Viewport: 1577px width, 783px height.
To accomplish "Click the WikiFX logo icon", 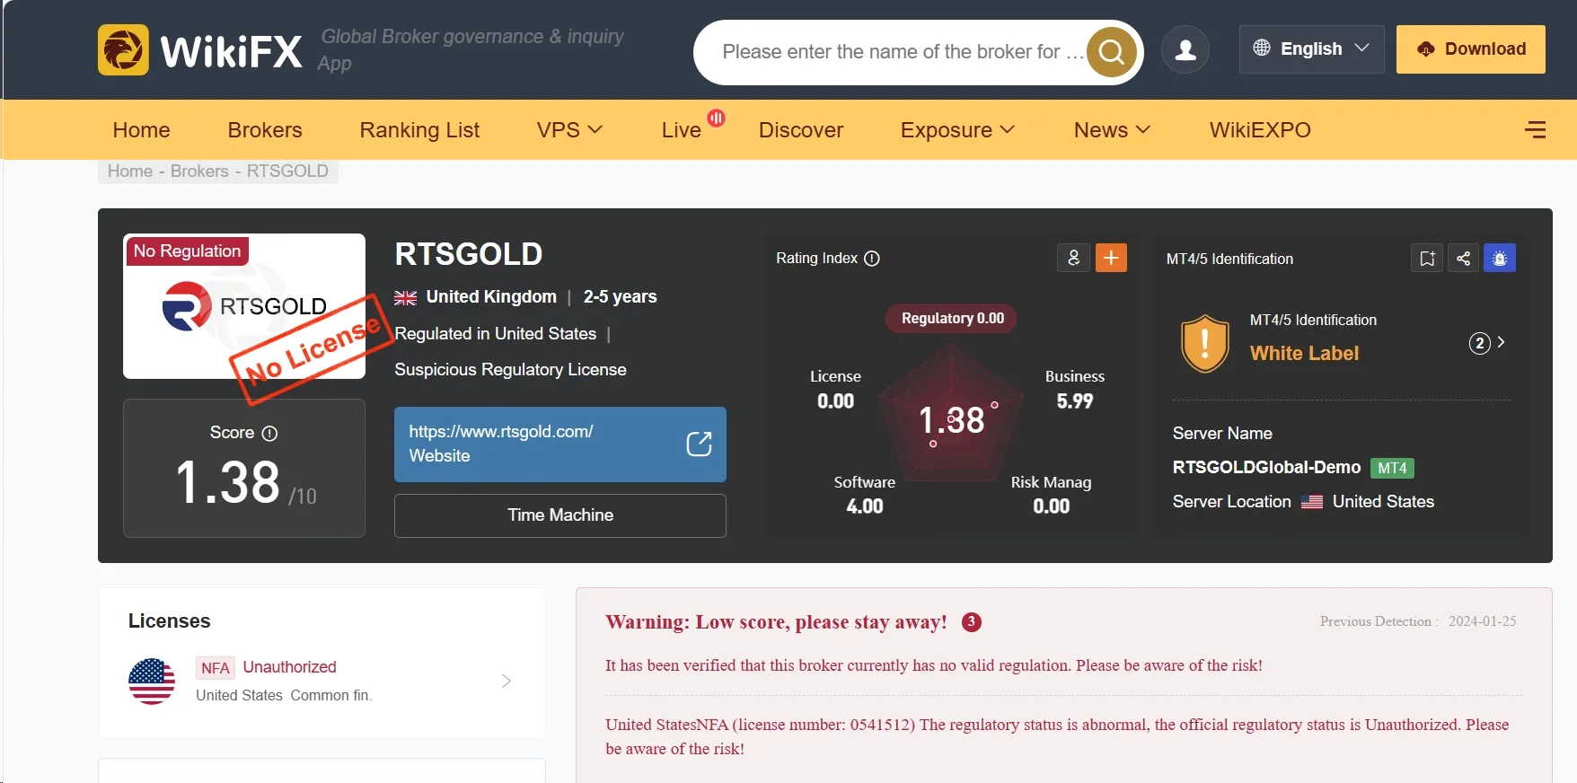I will [123, 49].
